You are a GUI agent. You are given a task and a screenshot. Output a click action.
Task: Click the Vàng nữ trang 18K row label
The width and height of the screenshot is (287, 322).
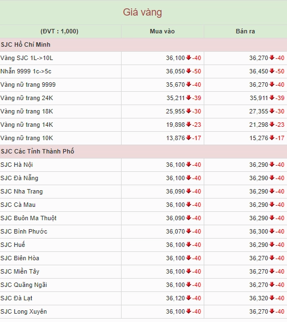tap(27, 111)
